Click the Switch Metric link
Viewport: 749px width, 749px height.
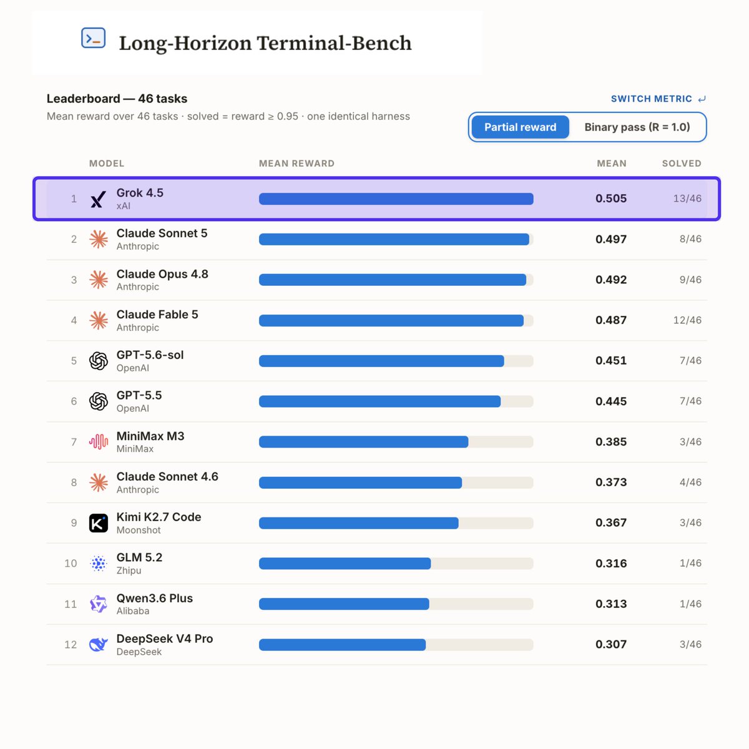(651, 99)
